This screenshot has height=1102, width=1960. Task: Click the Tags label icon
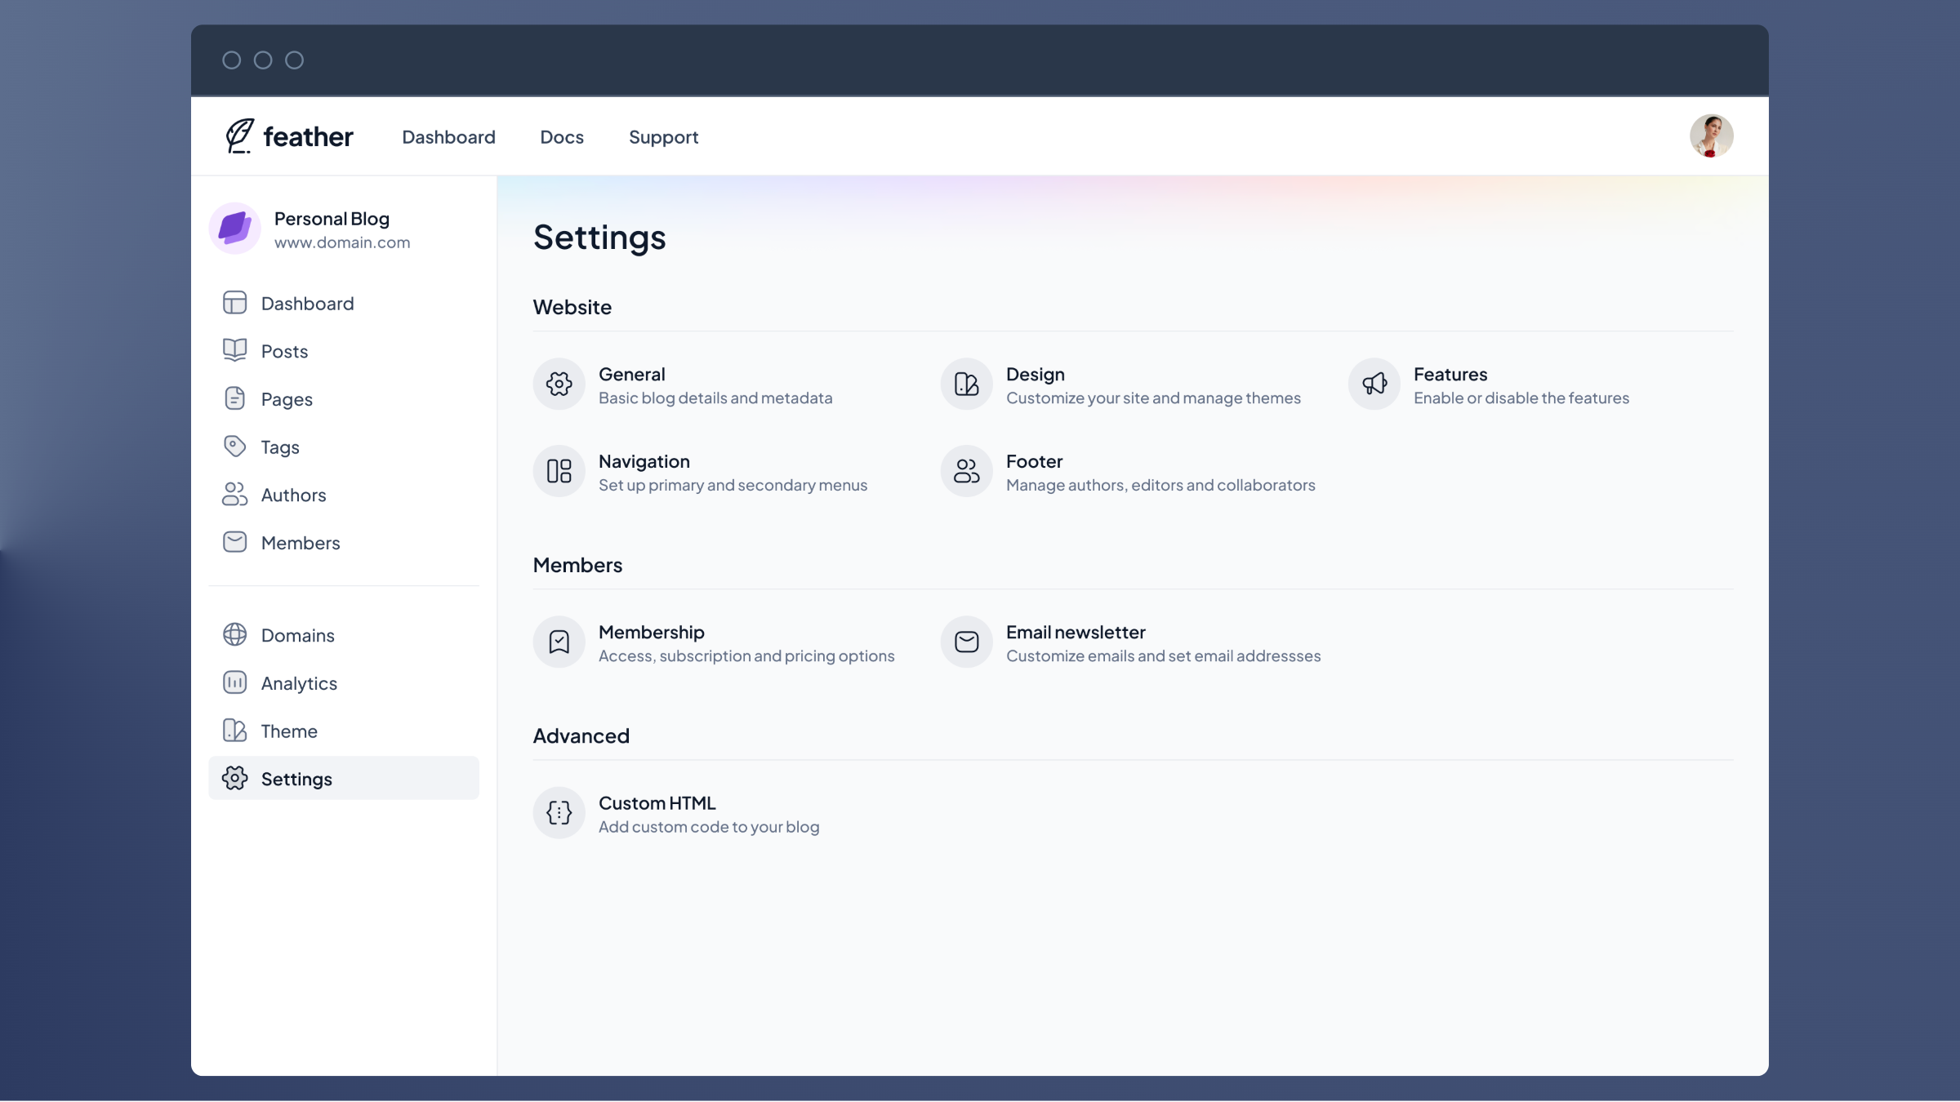(x=234, y=446)
